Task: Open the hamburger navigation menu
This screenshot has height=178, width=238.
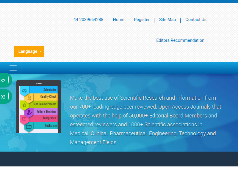Action: pos(13,68)
